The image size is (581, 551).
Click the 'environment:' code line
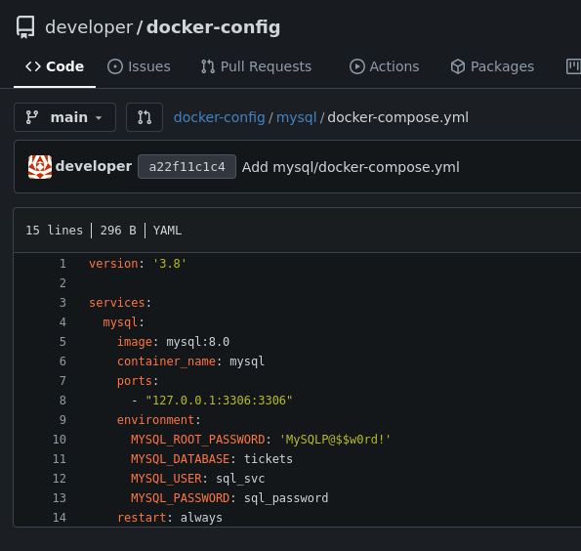click(159, 420)
